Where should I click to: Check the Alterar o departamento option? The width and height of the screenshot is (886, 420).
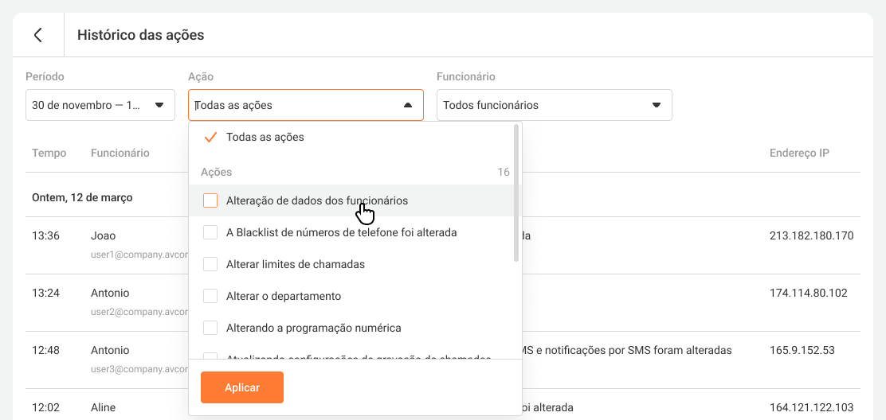coord(210,296)
